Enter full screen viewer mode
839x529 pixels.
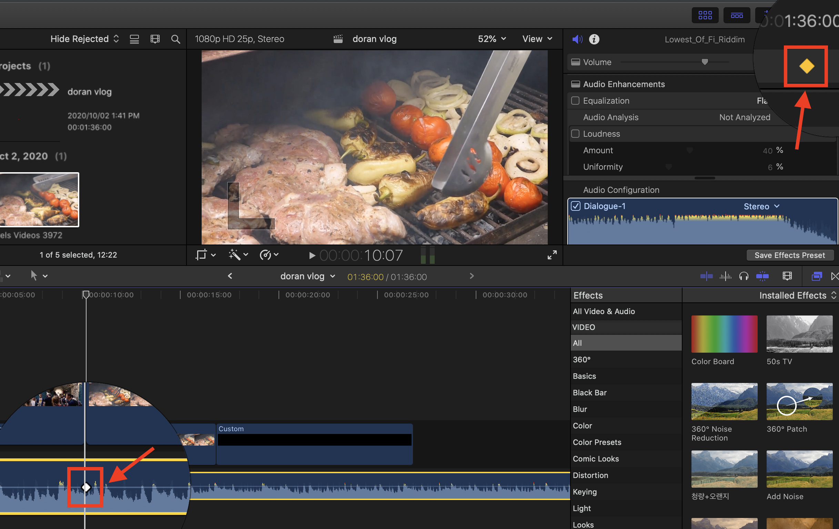point(552,255)
